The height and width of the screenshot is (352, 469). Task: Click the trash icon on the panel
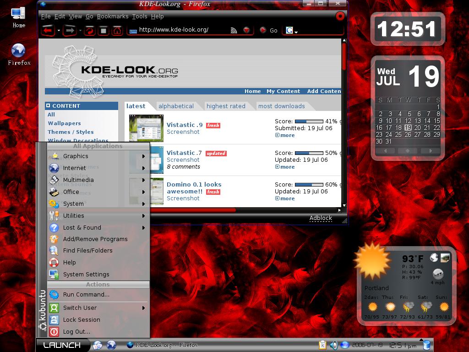(x=427, y=345)
